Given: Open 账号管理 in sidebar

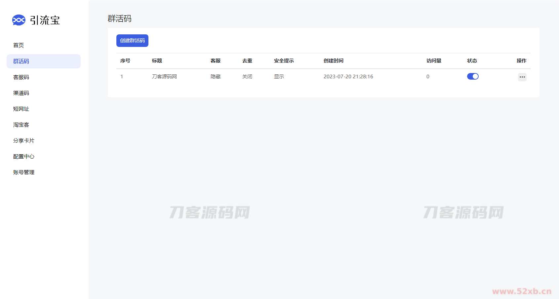Looking at the screenshot, I should (24, 172).
